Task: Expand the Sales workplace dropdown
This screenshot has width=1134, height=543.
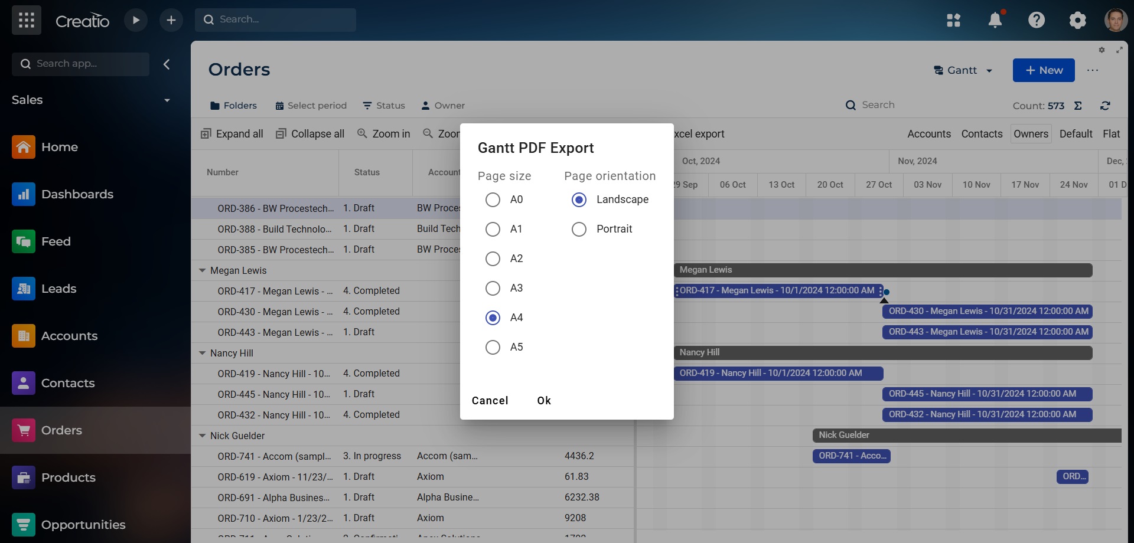Action: coord(167,100)
